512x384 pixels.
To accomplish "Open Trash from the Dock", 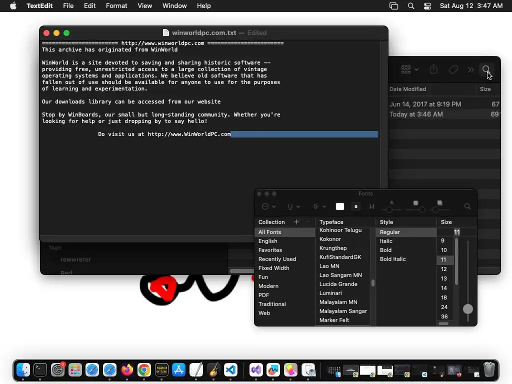I will 489,370.
